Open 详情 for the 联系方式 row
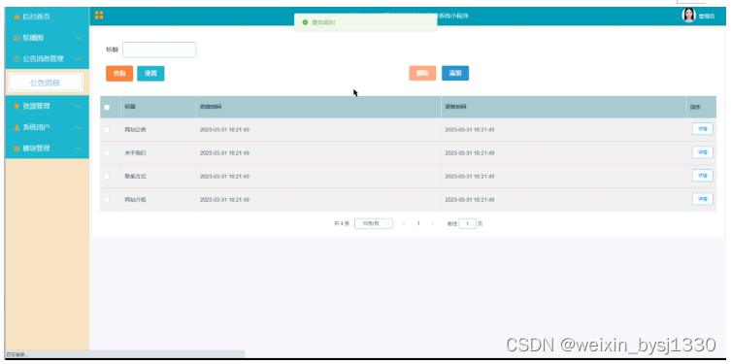This screenshot has width=731, height=364. pos(703,176)
